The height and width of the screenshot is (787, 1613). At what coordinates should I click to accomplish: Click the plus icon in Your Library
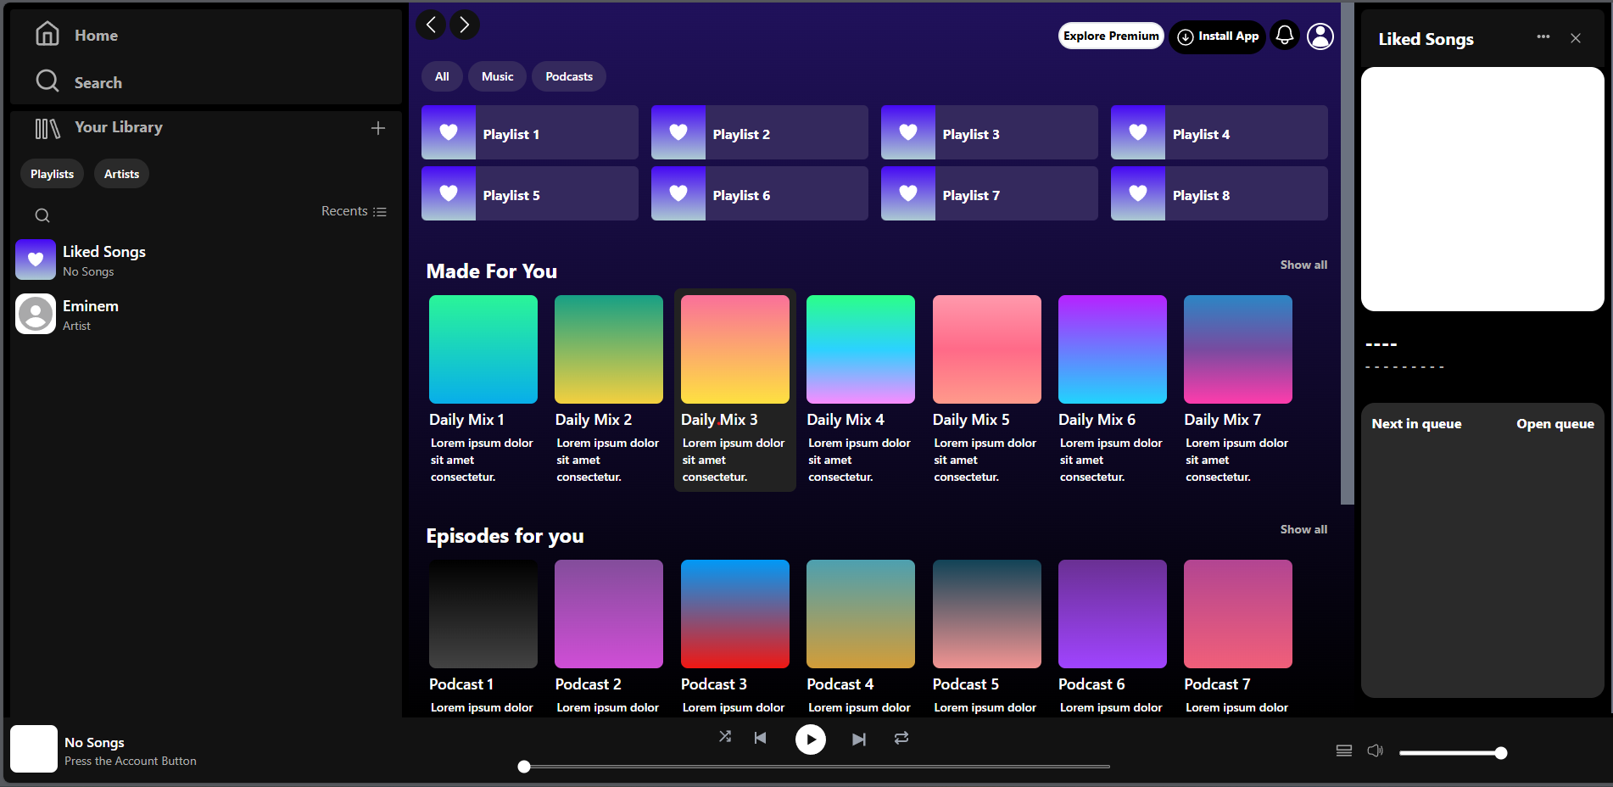click(x=378, y=128)
